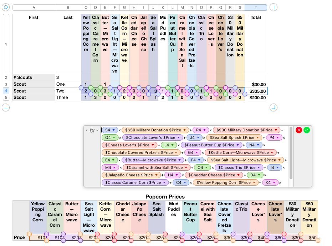This screenshot has width=332, height=246.
Task: Select column B header
Action: [68, 7]
